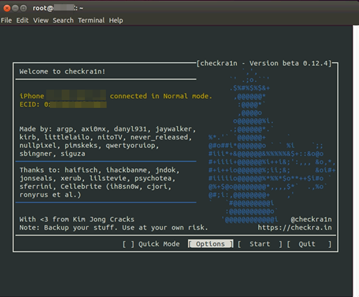The image size is (359, 297).
Task: Click the 'Made by: argp' credits line
Action: click(107, 129)
